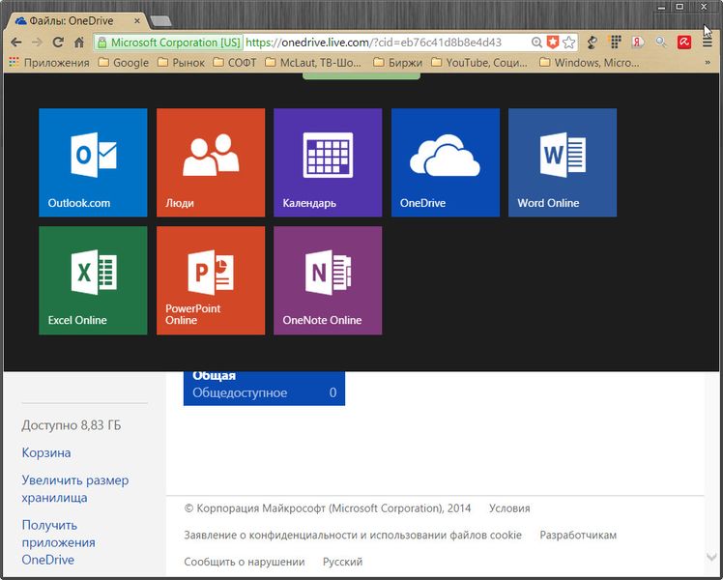Image resolution: width=723 pixels, height=580 pixels.
Task: Open the McLaut, ТВ-Шо... bookmarks folder
Action: pyautogui.click(x=313, y=63)
